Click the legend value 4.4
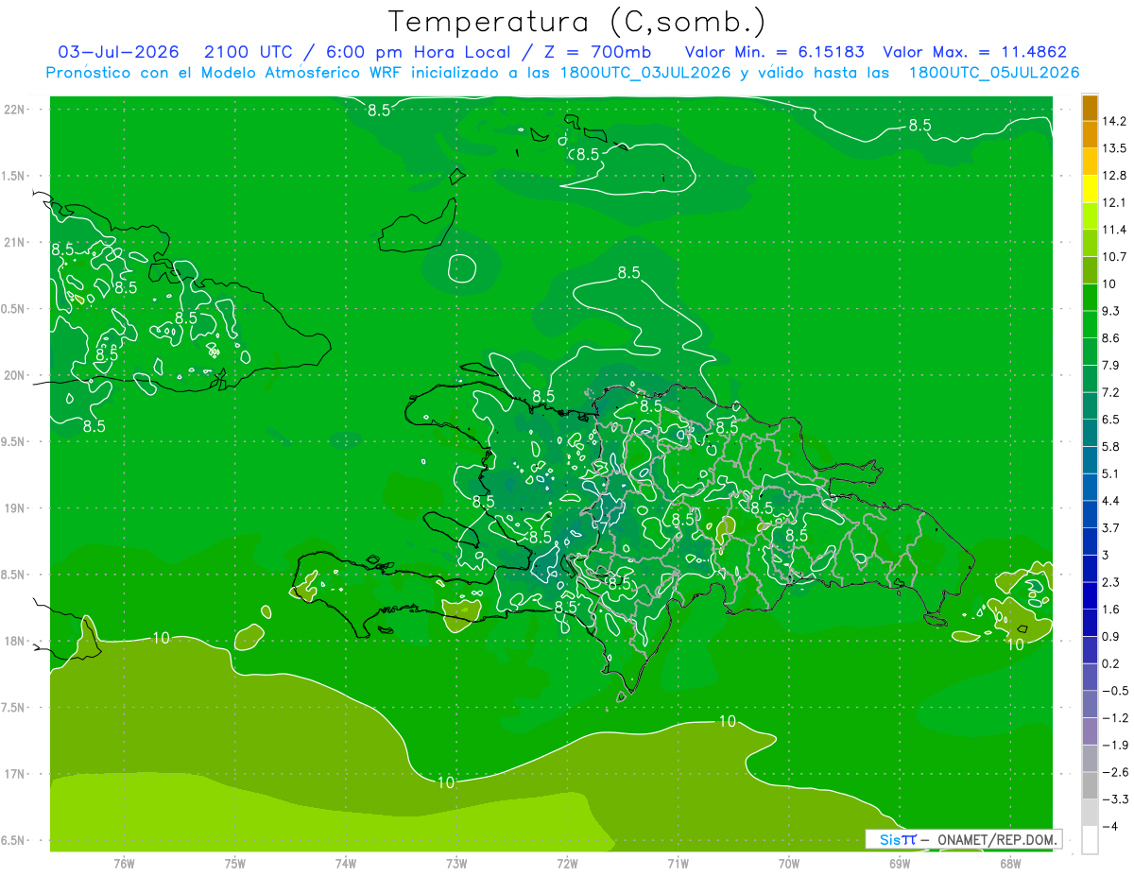The height and width of the screenshot is (876, 1134). [x=1112, y=500]
